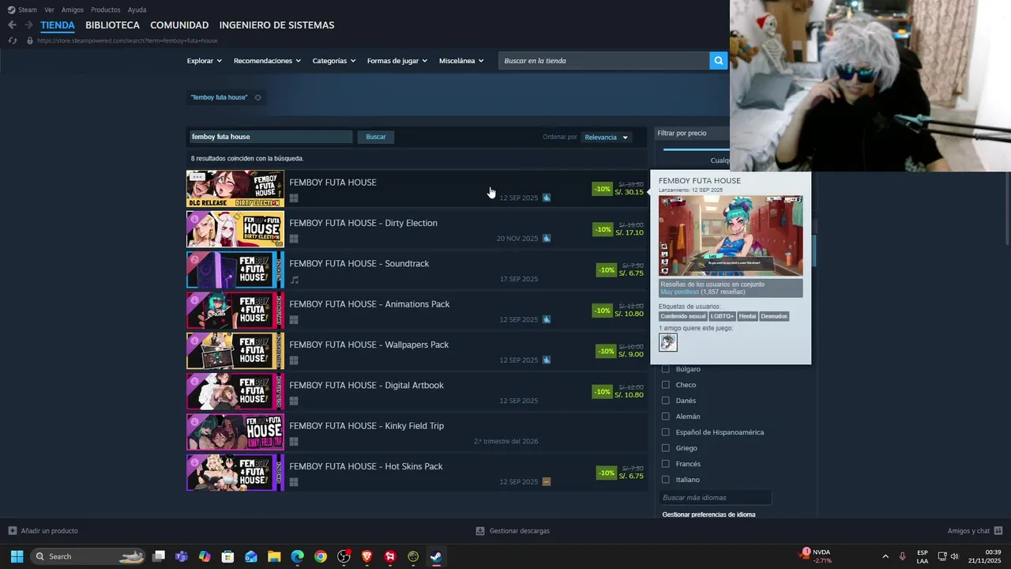The height and width of the screenshot is (569, 1011).
Task: Check the Búlgaro language filter
Action: (665, 369)
